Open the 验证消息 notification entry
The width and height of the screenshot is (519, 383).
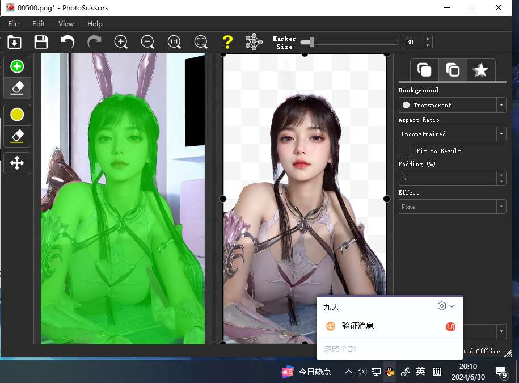point(357,326)
